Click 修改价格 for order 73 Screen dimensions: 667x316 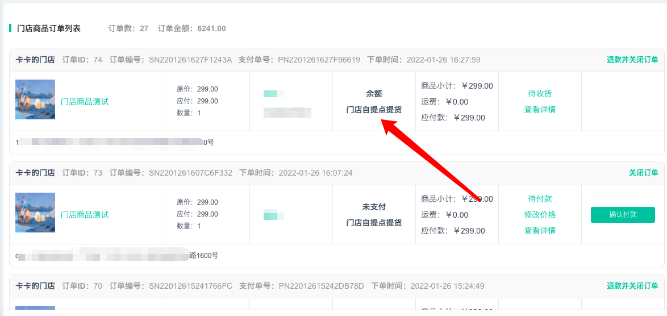540,215
